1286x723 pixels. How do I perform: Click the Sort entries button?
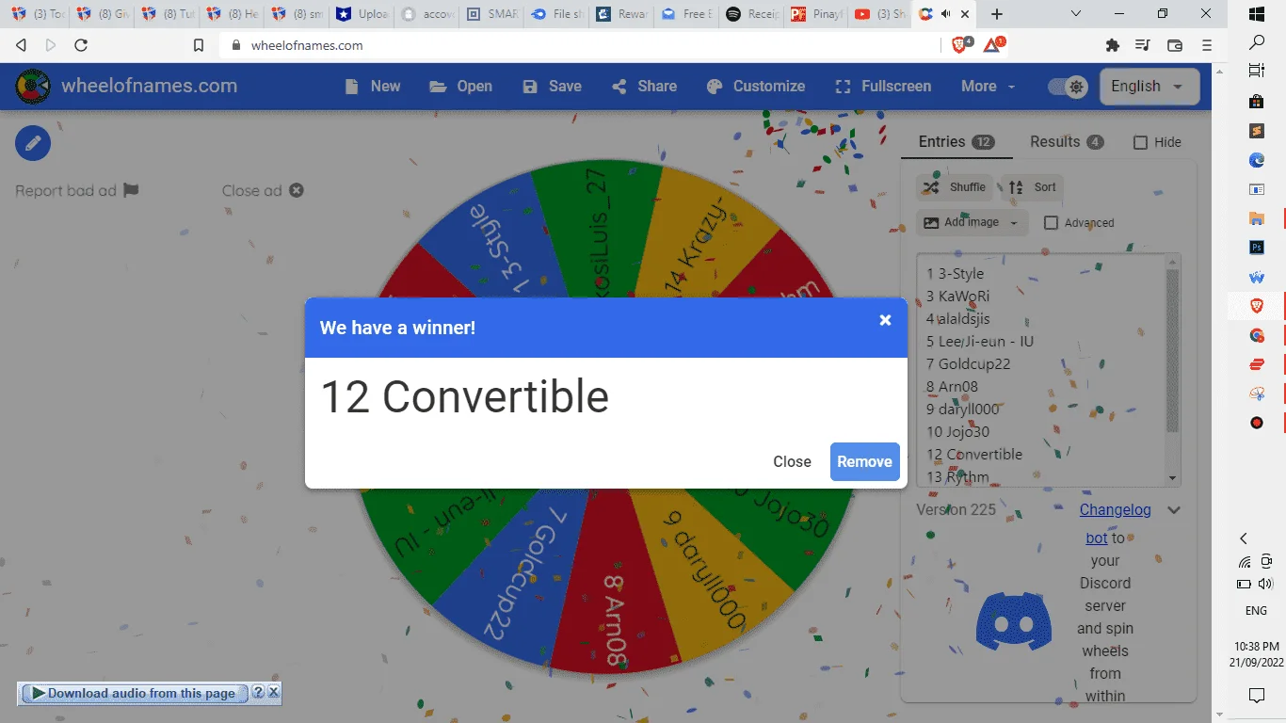[1033, 187]
